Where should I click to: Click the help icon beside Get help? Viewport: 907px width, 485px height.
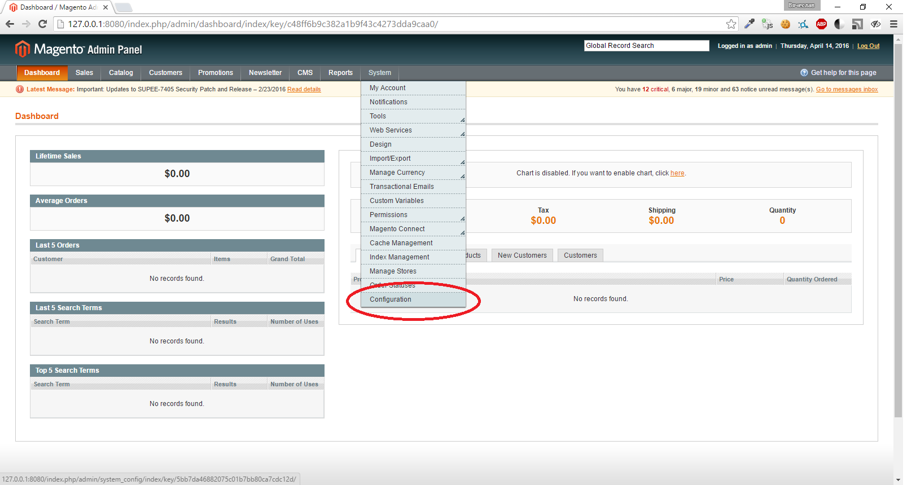(x=804, y=73)
